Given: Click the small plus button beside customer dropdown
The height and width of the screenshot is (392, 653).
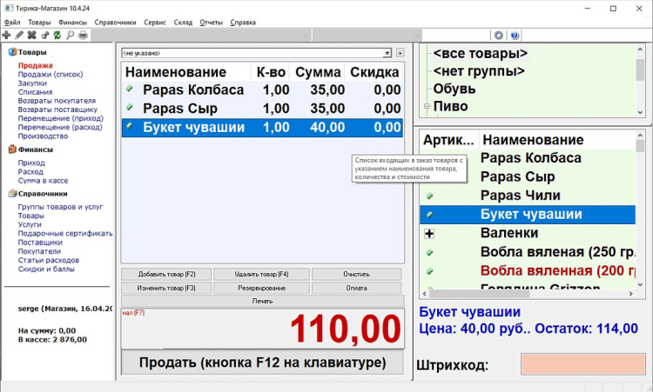Looking at the screenshot, I should point(400,53).
